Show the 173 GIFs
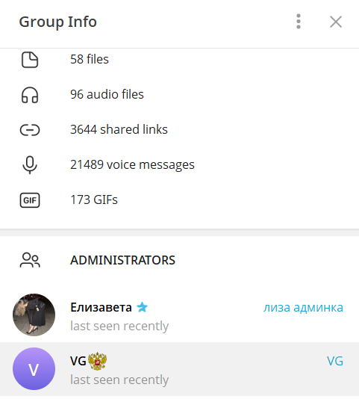 pyautogui.click(x=179, y=199)
